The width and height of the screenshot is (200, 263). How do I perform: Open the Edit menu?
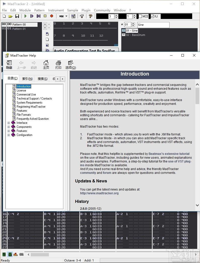[x=13, y=10]
